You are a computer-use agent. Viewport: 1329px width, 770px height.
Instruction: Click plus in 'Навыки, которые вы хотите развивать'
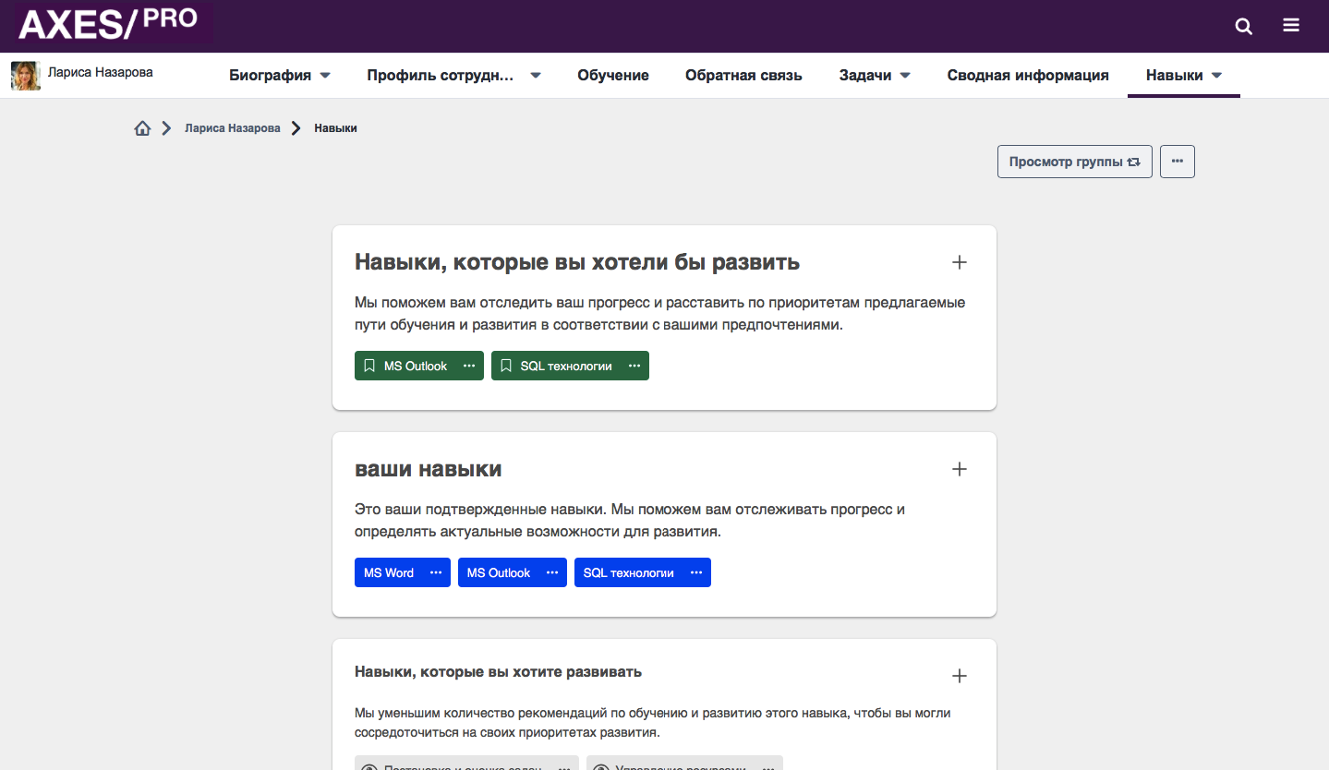point(960,676)
